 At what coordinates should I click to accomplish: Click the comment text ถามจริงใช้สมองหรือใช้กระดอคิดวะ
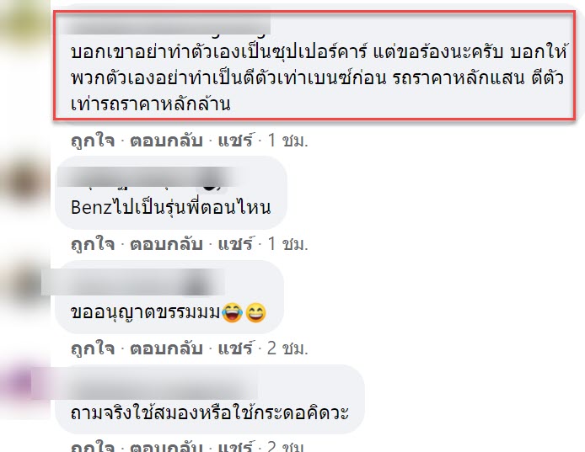[x=210, y=413]
